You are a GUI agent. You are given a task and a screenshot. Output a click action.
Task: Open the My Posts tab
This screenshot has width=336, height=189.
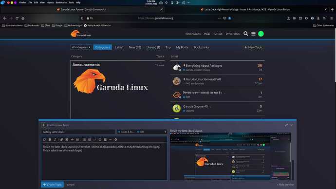coord(182,47)
